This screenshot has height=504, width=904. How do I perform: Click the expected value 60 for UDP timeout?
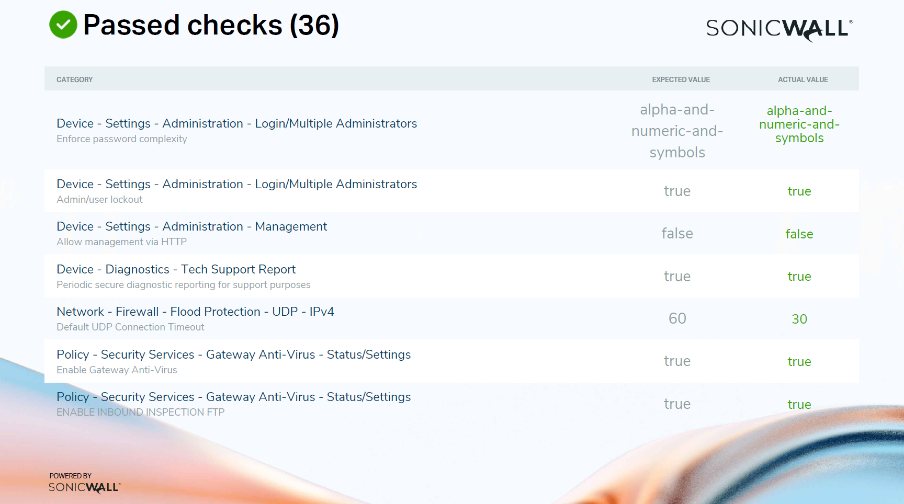(677, 318)
